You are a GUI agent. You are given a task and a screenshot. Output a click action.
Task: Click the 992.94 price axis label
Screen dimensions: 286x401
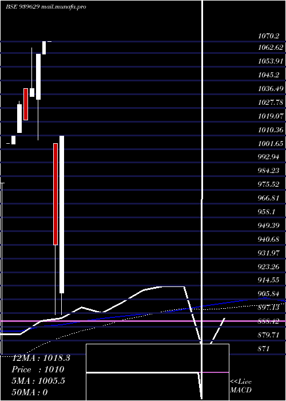pos(268,157)
